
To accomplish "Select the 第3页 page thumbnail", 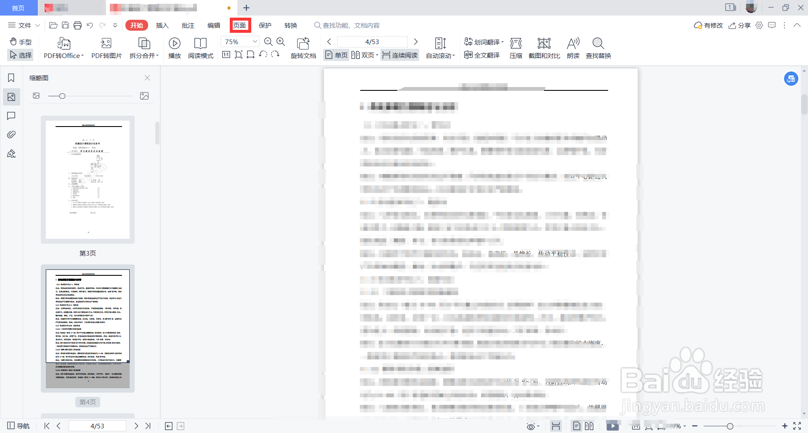I will 87,180.
